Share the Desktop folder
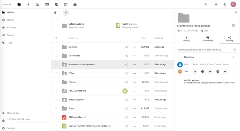Viewport: 240px width, 131px height. (126, 47)
